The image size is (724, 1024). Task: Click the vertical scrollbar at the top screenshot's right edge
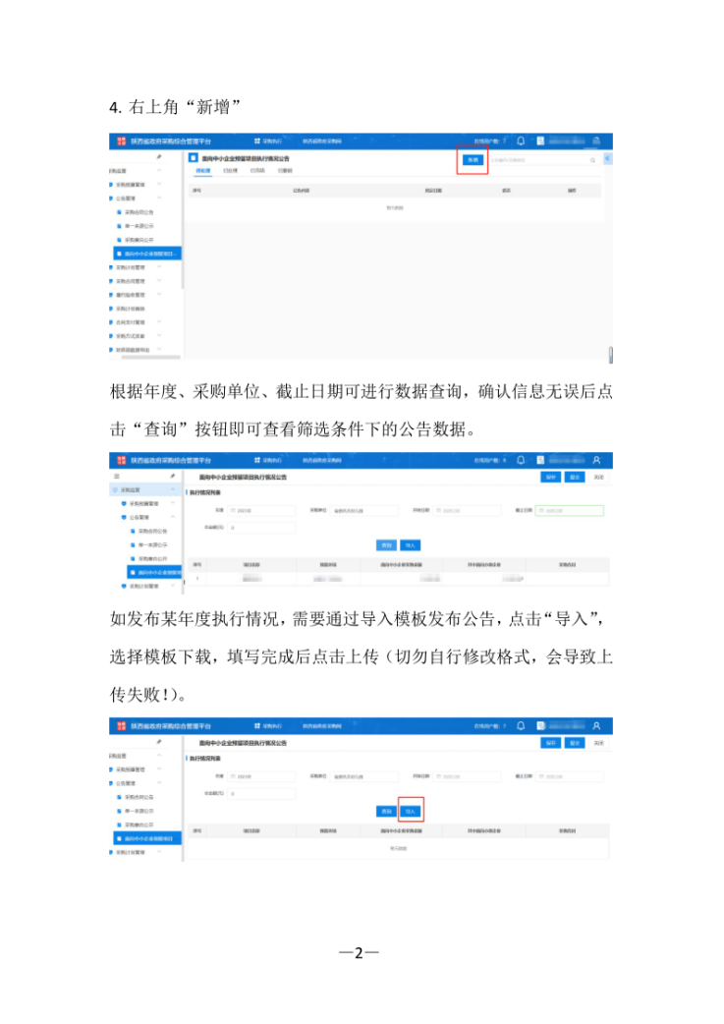(610, 354)
